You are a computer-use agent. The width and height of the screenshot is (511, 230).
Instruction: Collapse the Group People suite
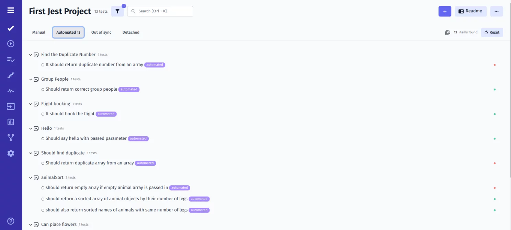[x=30, y=79]
